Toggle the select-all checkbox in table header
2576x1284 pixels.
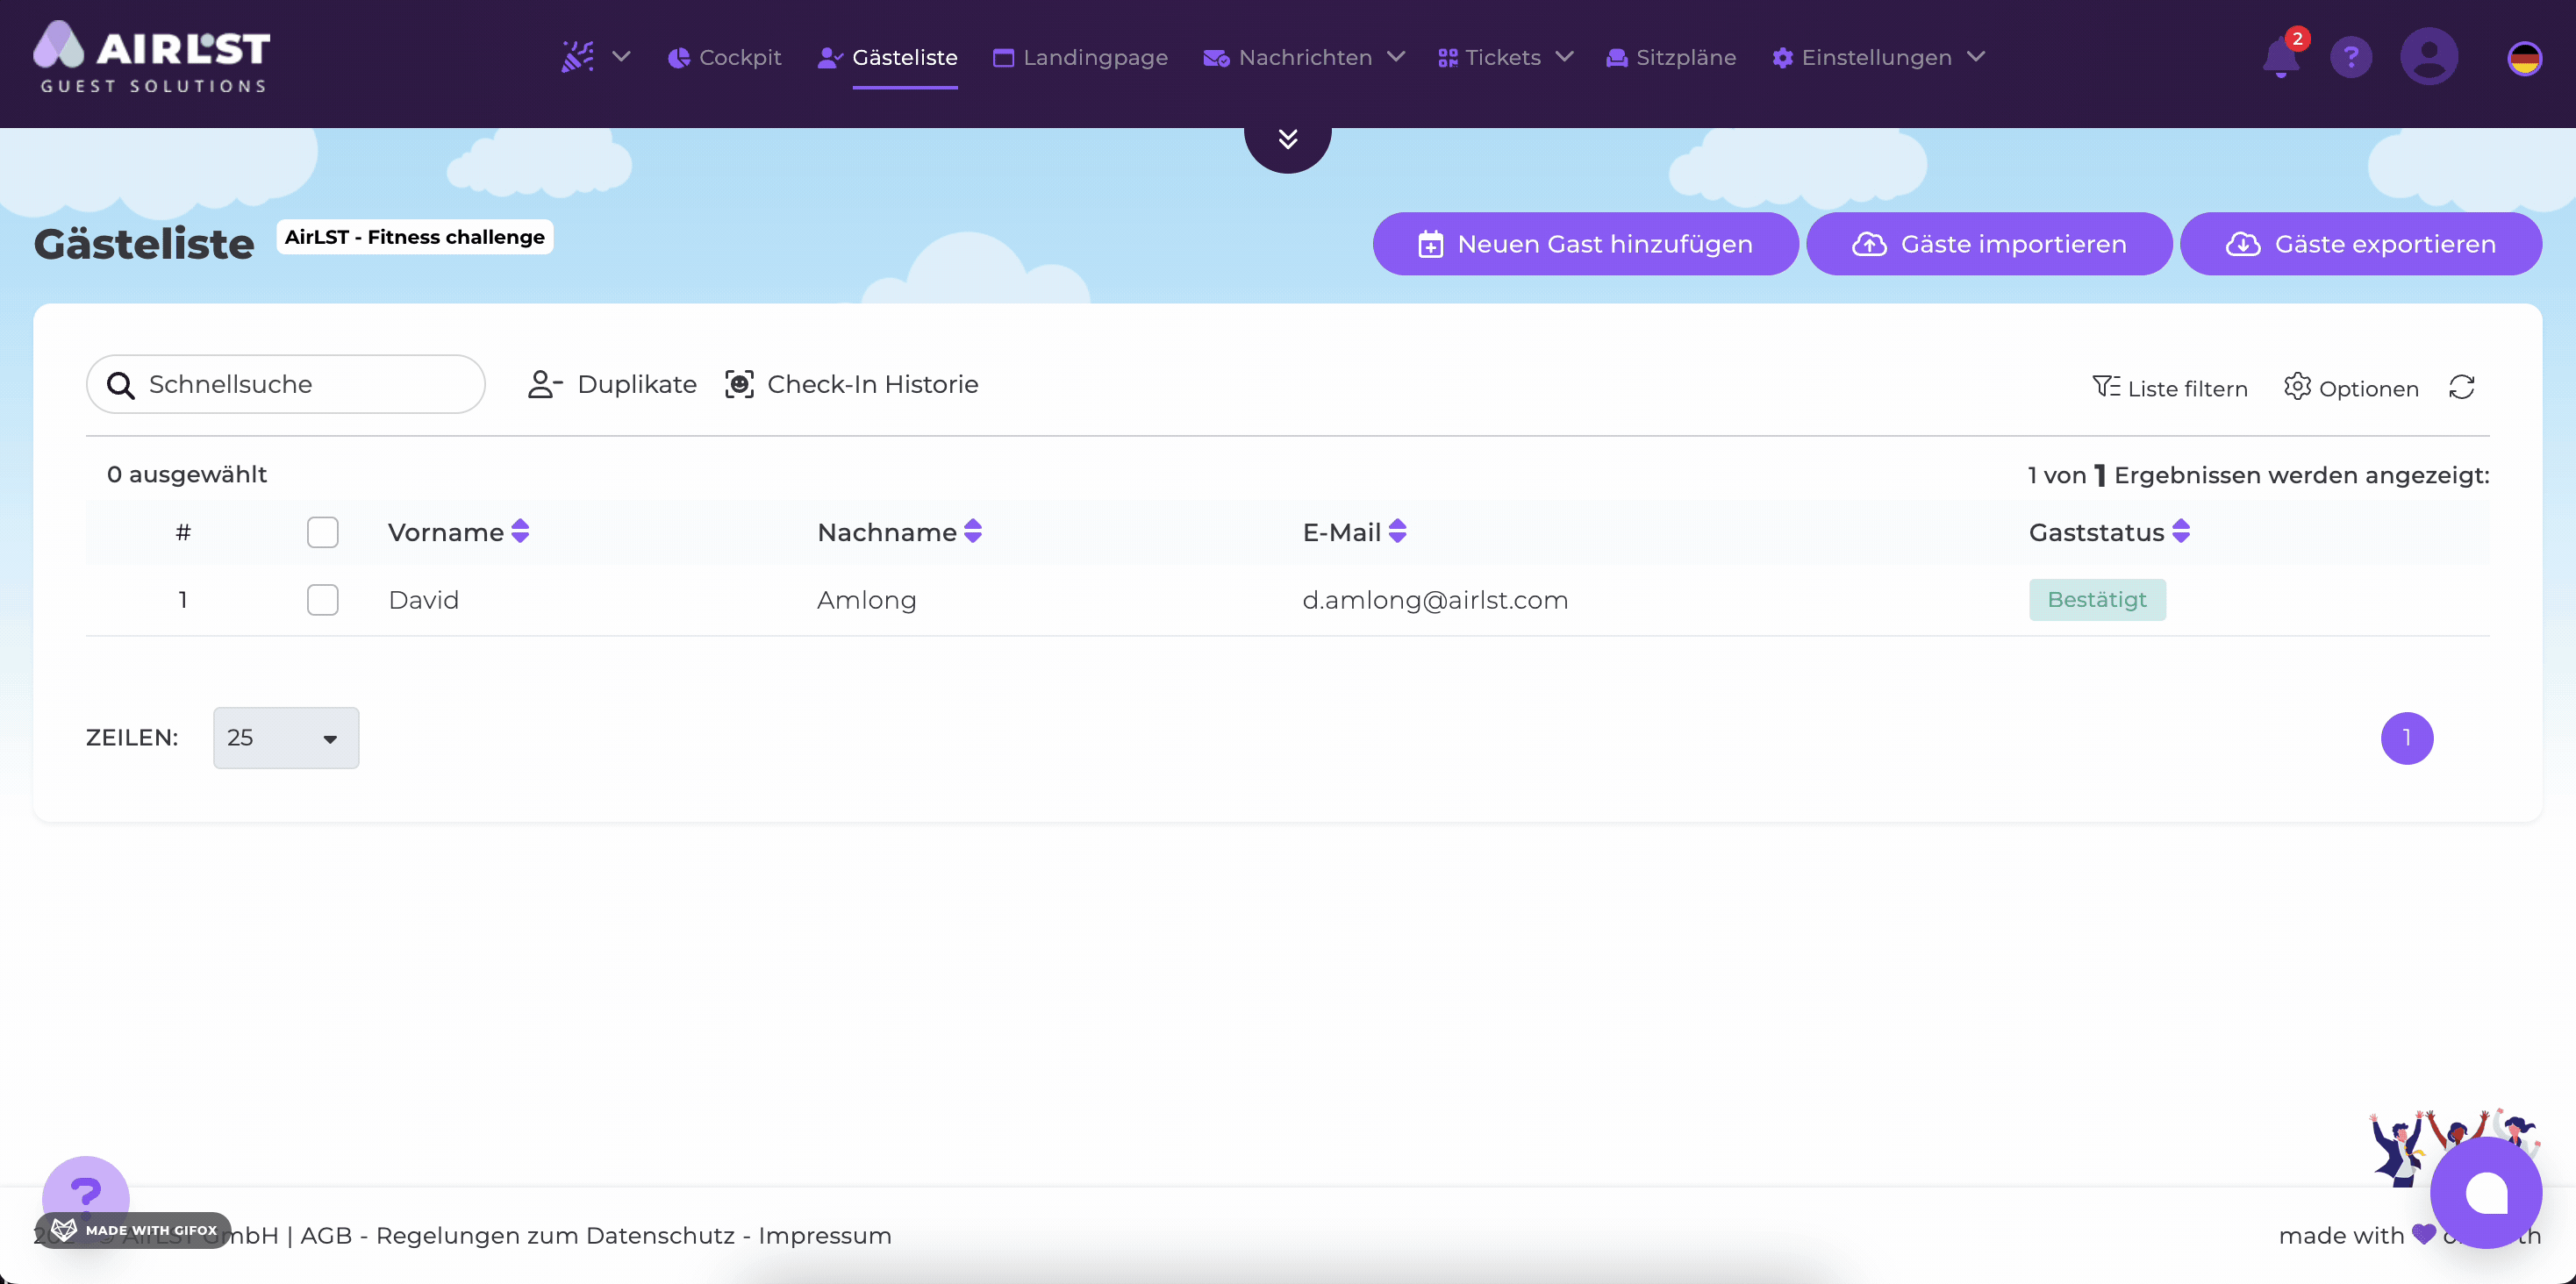(x=323, y=532)
